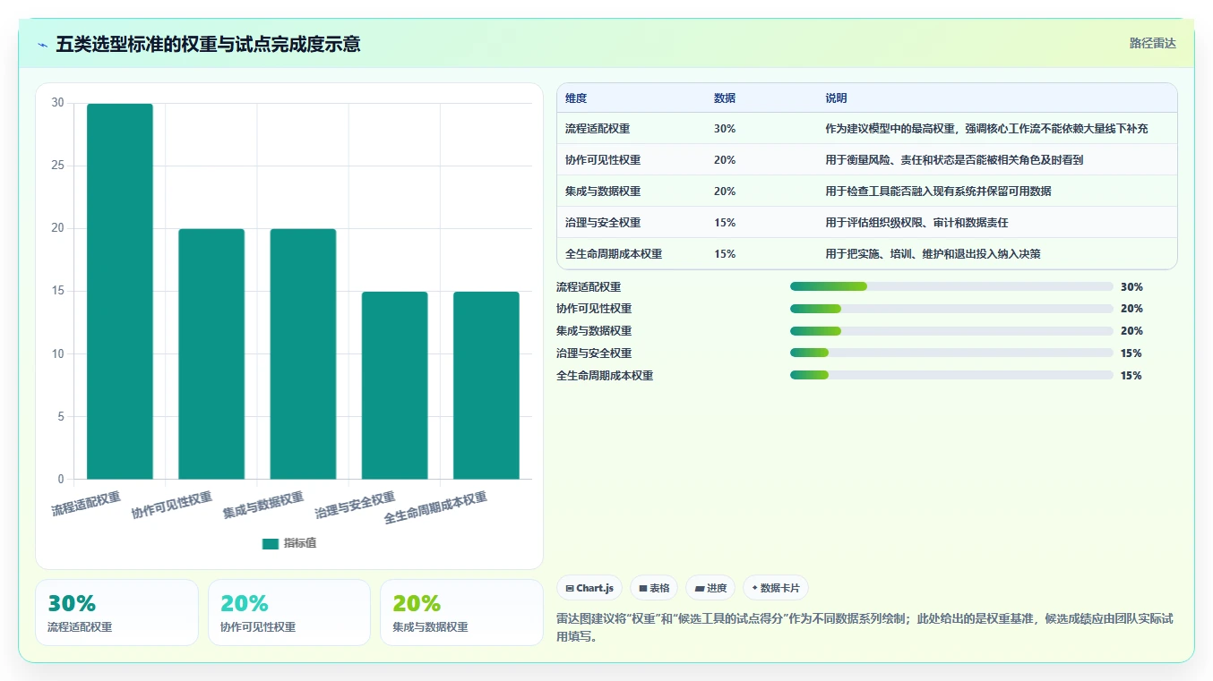Click the 集成与数据权重 bar in chart
Image resolution: width=1213 pixels, height=681 pixels.
click(x=303, y=353)
